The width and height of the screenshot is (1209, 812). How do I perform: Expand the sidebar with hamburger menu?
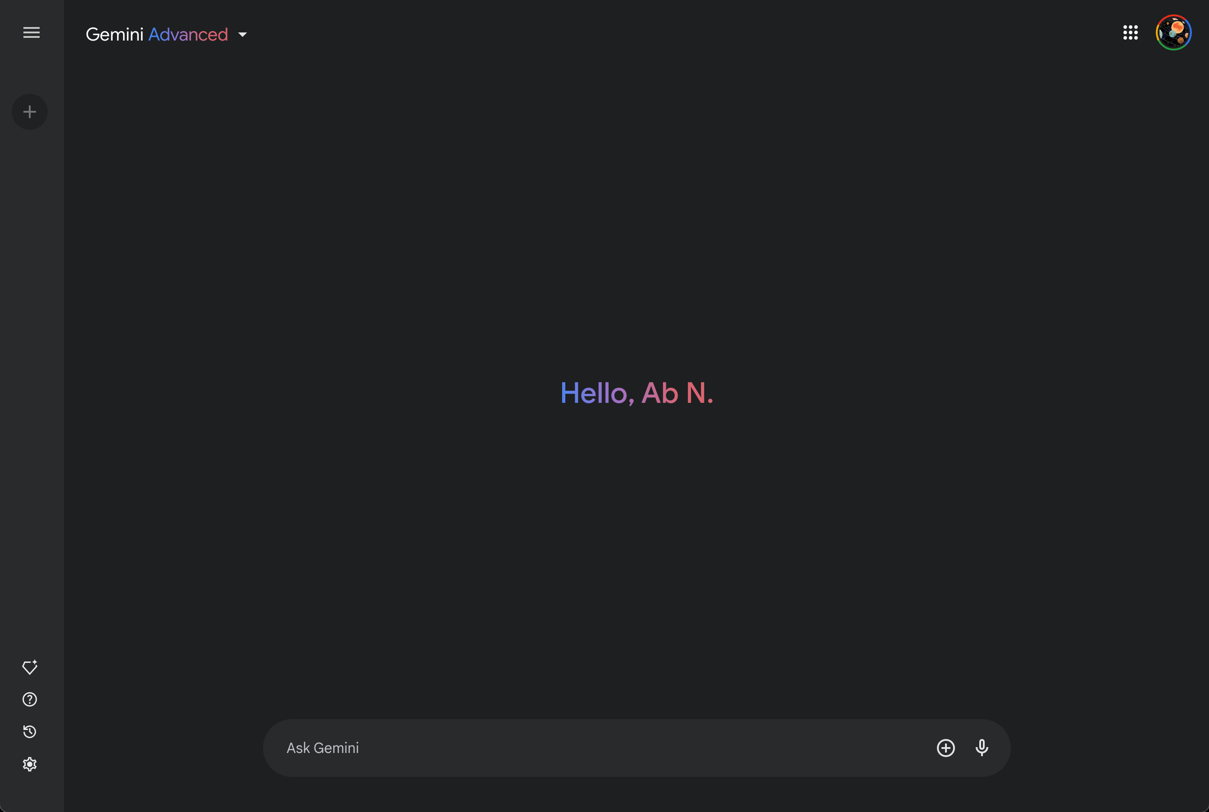coord(31,32)
